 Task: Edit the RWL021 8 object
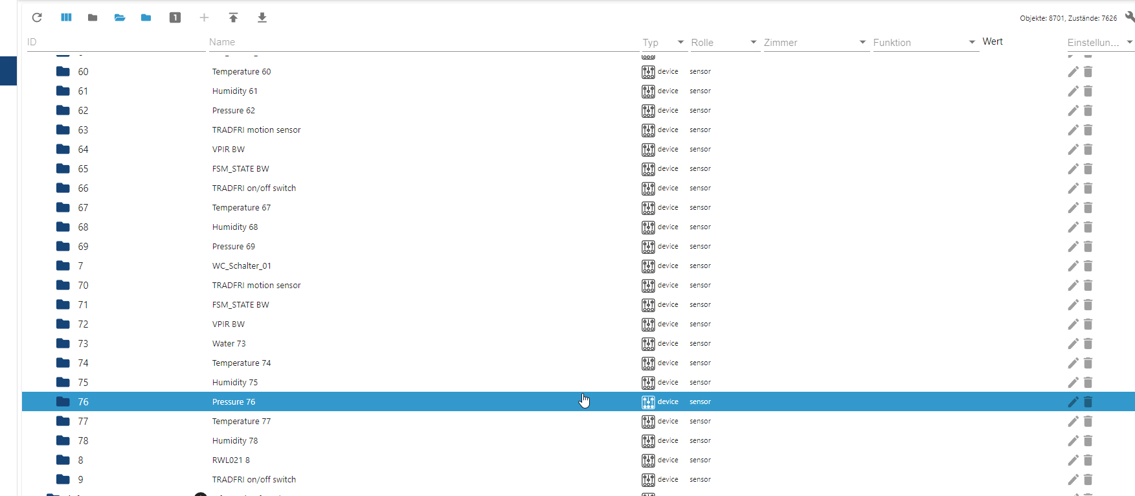(x=1073, y=460)
